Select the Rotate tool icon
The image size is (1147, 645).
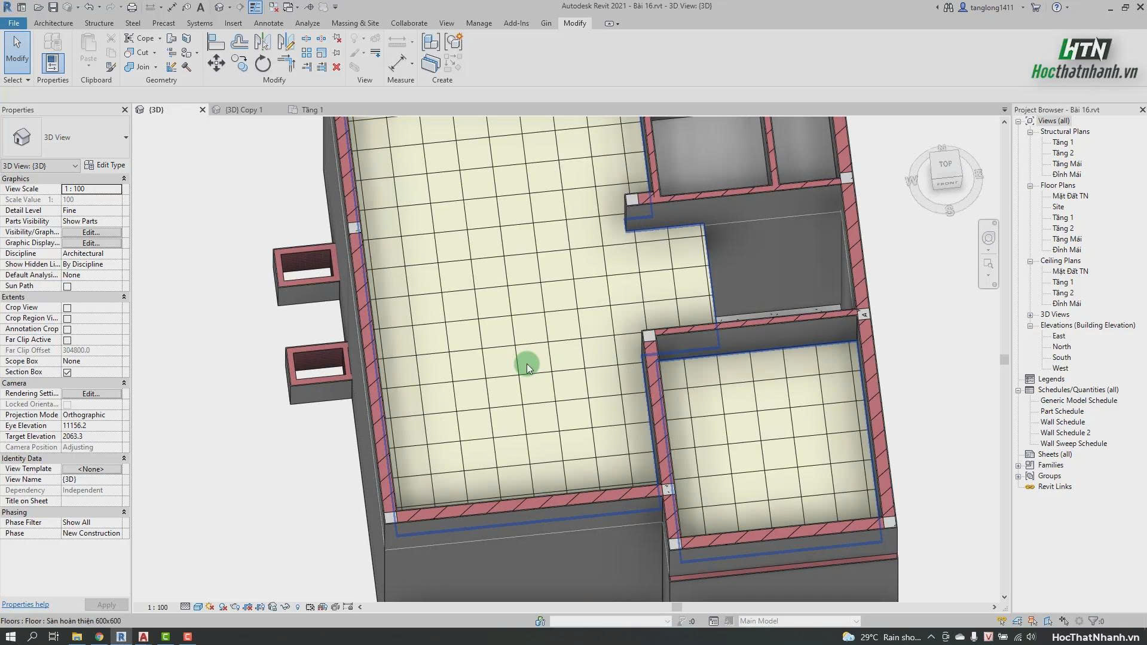[x=262, y=63]
